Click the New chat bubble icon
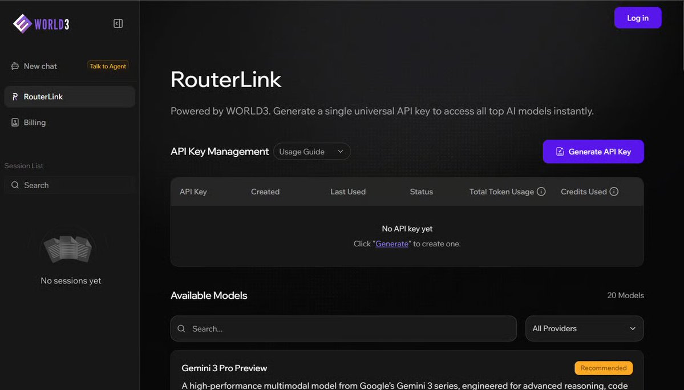Screen dimensions: 684x390 click(x=15, y=66)
